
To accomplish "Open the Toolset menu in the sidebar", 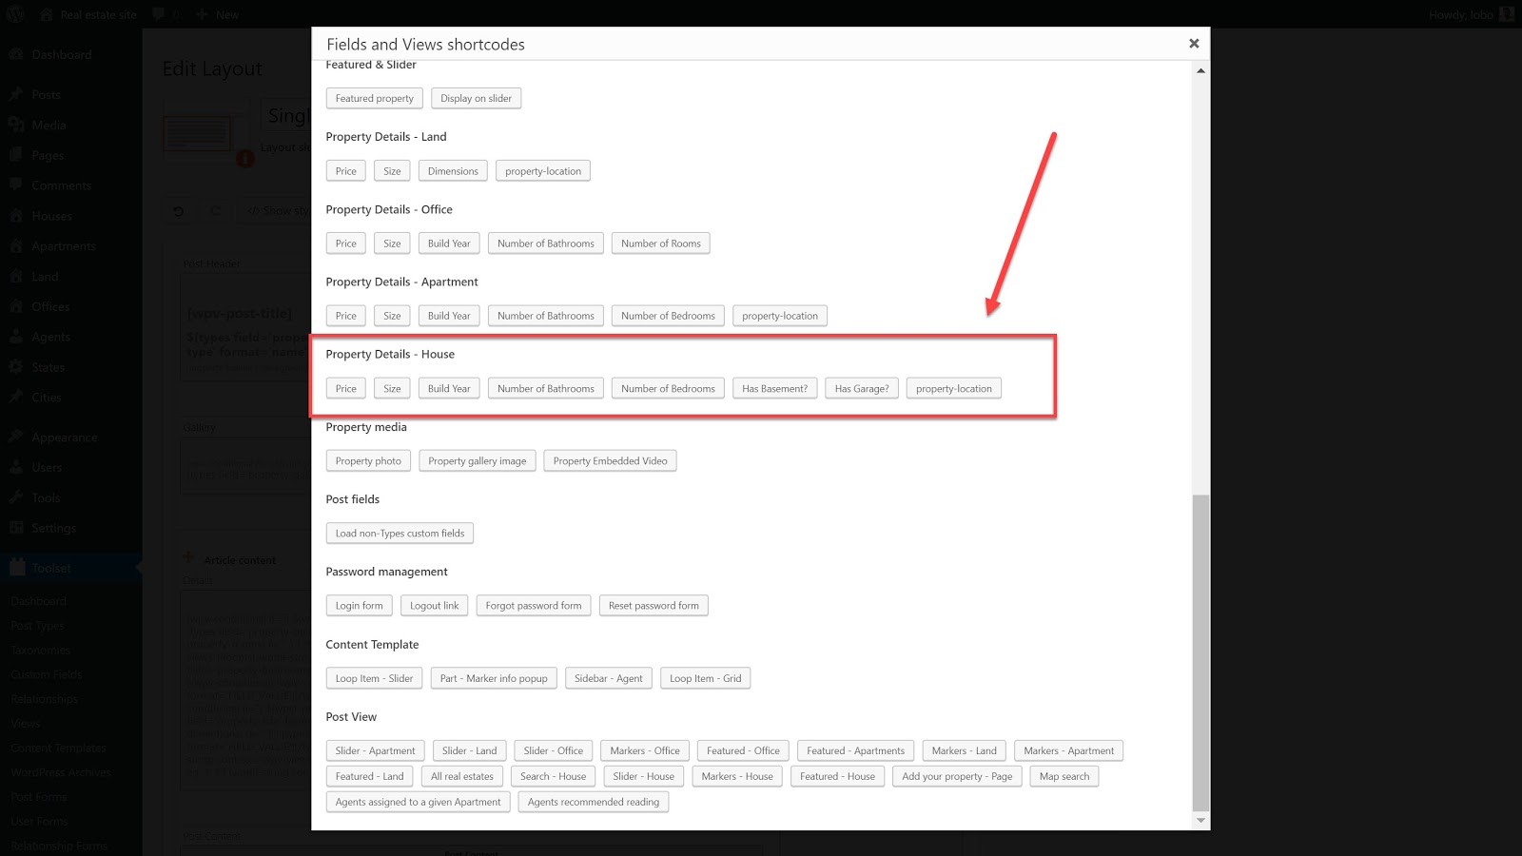I will click(x=51, y=568).
